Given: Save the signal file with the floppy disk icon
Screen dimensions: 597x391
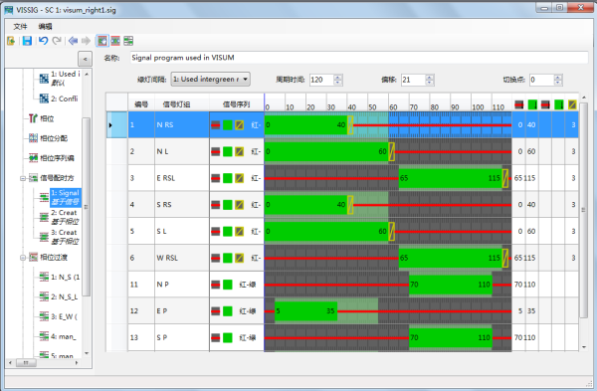Looking at the screenshot, I should pyautogui.click(x=27, y=41).
